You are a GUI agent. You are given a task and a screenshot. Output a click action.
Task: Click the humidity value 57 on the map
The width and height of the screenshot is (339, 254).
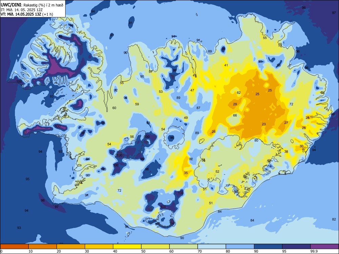click(151, 71)
